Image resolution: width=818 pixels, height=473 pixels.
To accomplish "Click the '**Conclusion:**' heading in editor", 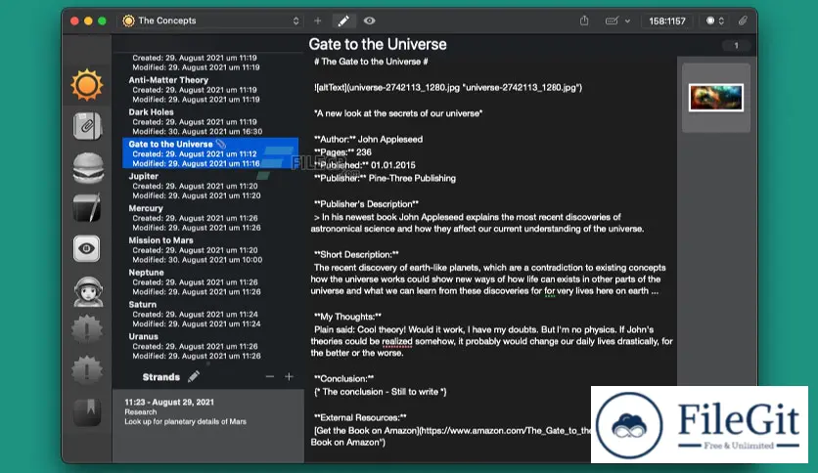I will (343, 379).
